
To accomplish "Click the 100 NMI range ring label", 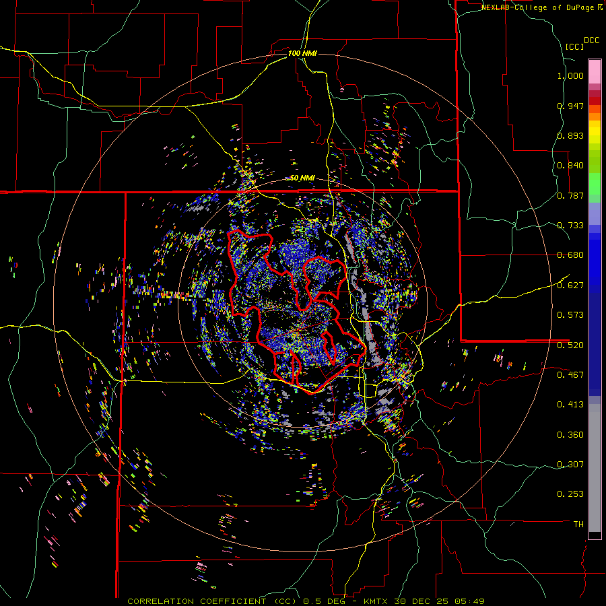I will pos(302,53).
